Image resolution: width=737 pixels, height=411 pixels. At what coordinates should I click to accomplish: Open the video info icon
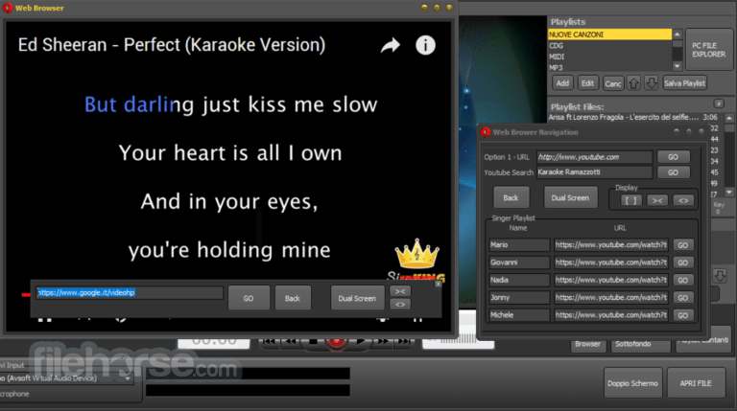[425, 46]
